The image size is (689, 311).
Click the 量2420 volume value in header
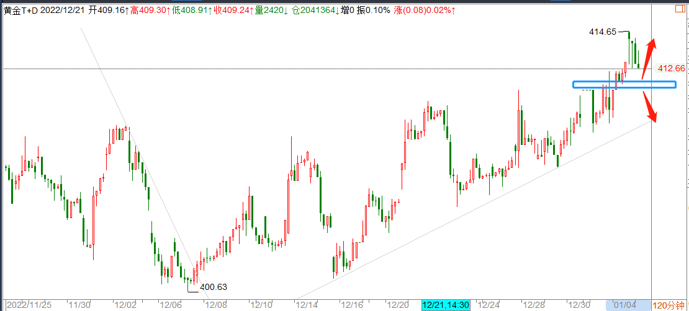[x=272, y=11]
